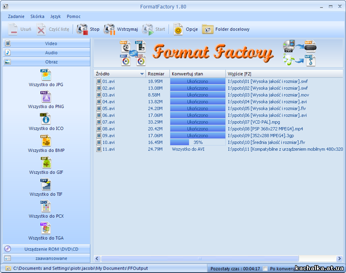This screenshot has height=273, width=346.
Task: Toggle the Po konwersji checkbox in status bar
Action: 265,268
